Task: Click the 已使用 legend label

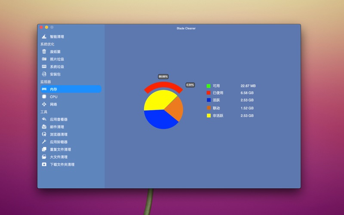Action: coord(218,93)
